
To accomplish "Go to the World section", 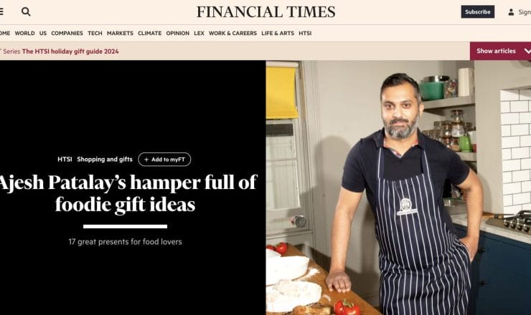I will (x=24, y=33).
